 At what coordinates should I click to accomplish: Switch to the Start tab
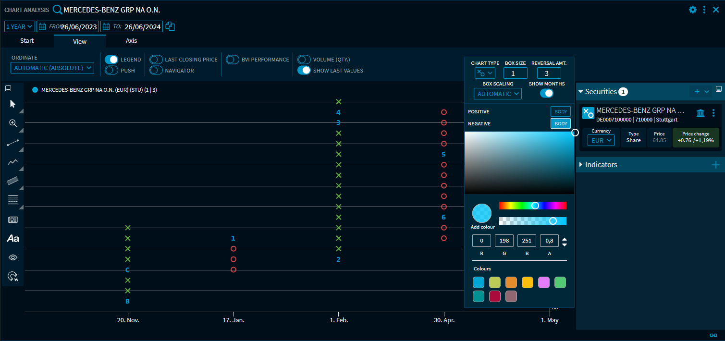27,41
